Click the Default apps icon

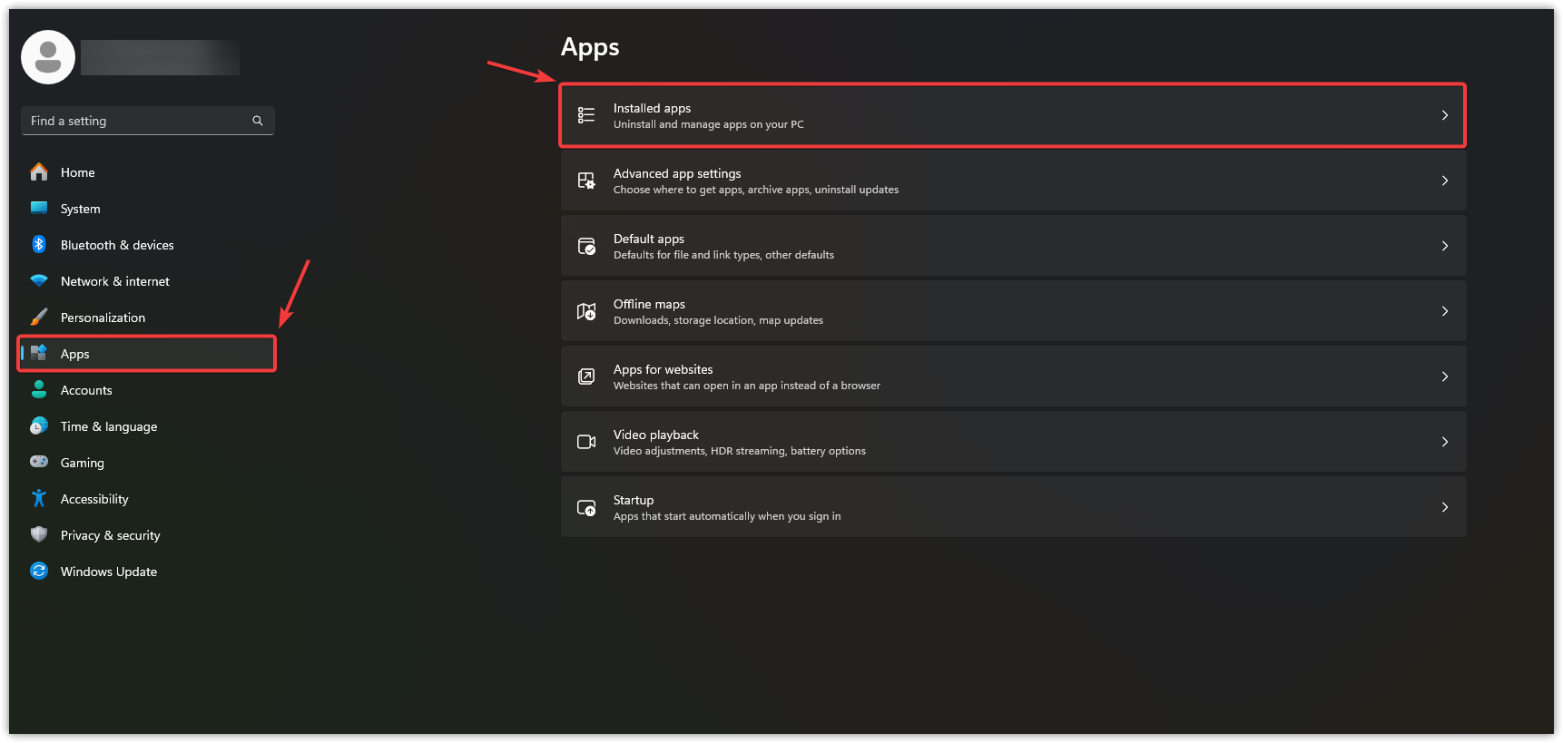coord(586,246)
